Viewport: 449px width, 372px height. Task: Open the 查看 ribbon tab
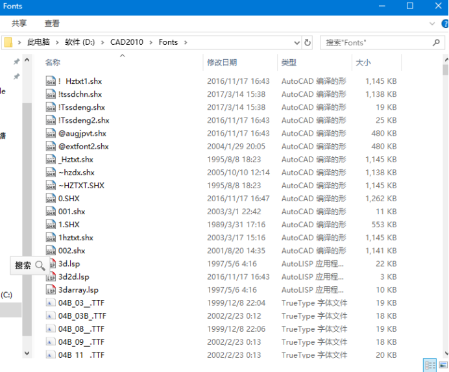(52, 23)
